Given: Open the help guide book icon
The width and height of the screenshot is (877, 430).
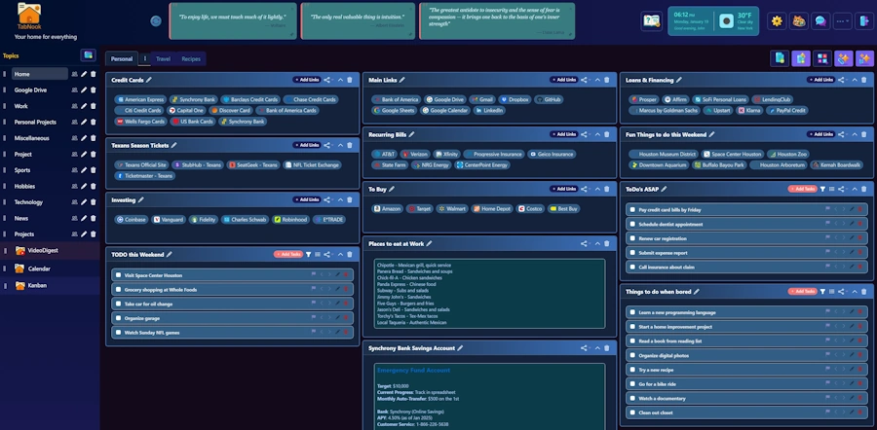Looking at the screenshot, I should point(651,21).
